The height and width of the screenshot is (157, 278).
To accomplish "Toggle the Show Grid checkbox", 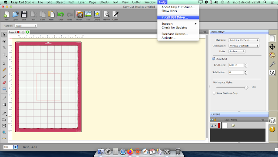I will pyautogui.click(x=214, y=59).
